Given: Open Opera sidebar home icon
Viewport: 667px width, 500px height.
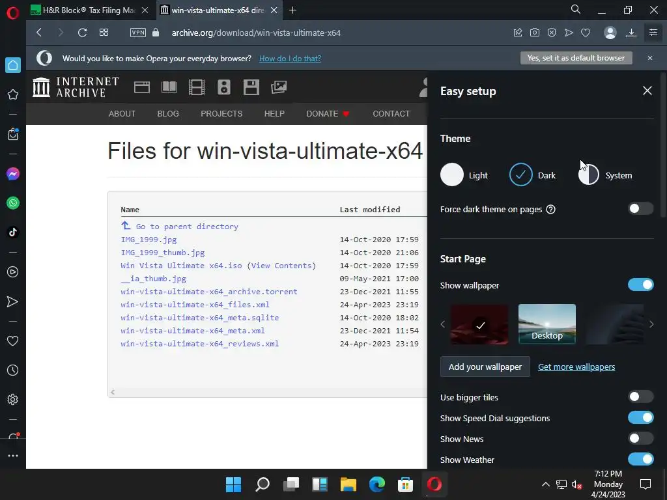Looking at the screenshot, I should click(x=13, y=65).
